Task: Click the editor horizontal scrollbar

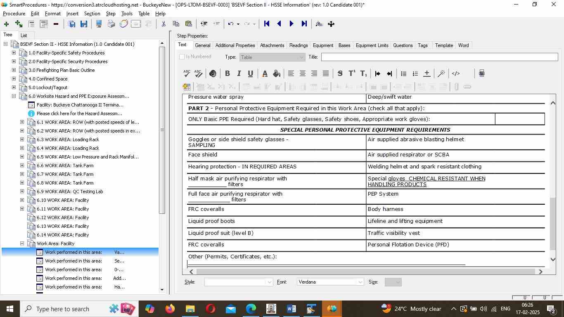Action: pyautogui.click(x=365, y=272)
